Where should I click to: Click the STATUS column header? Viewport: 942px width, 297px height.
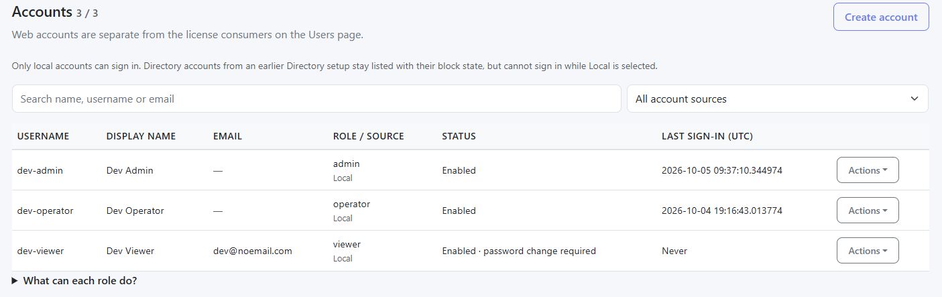459,136
